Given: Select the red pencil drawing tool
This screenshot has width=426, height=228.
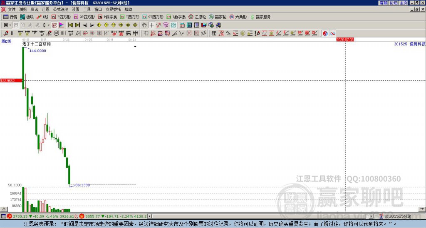Looking at the screenshot, I should (6, 33).
